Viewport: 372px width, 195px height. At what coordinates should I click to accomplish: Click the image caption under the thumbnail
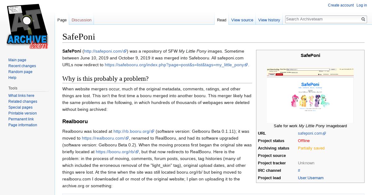[x=310, y=126]
